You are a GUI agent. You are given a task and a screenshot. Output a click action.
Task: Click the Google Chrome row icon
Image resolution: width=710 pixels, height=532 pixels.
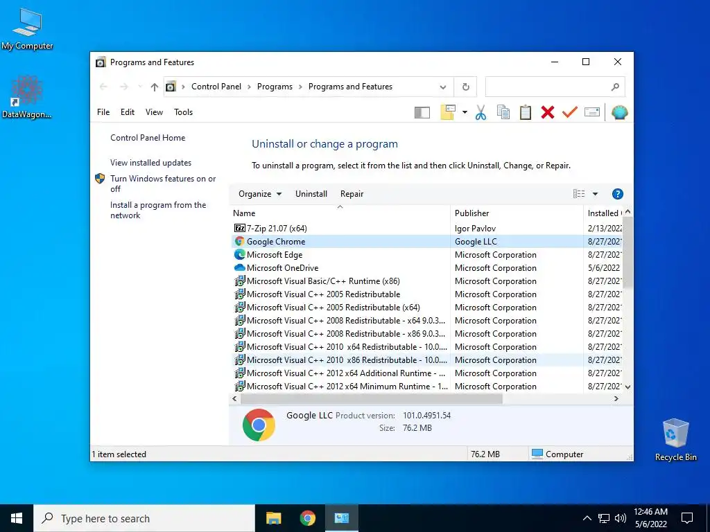click(239, 242)
